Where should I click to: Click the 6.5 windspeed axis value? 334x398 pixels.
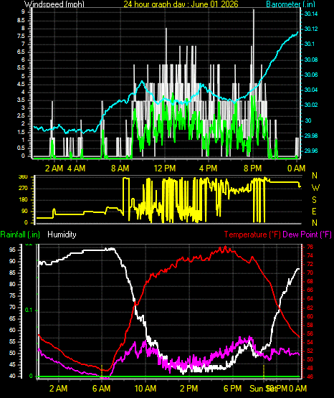[x=21, y=52]
